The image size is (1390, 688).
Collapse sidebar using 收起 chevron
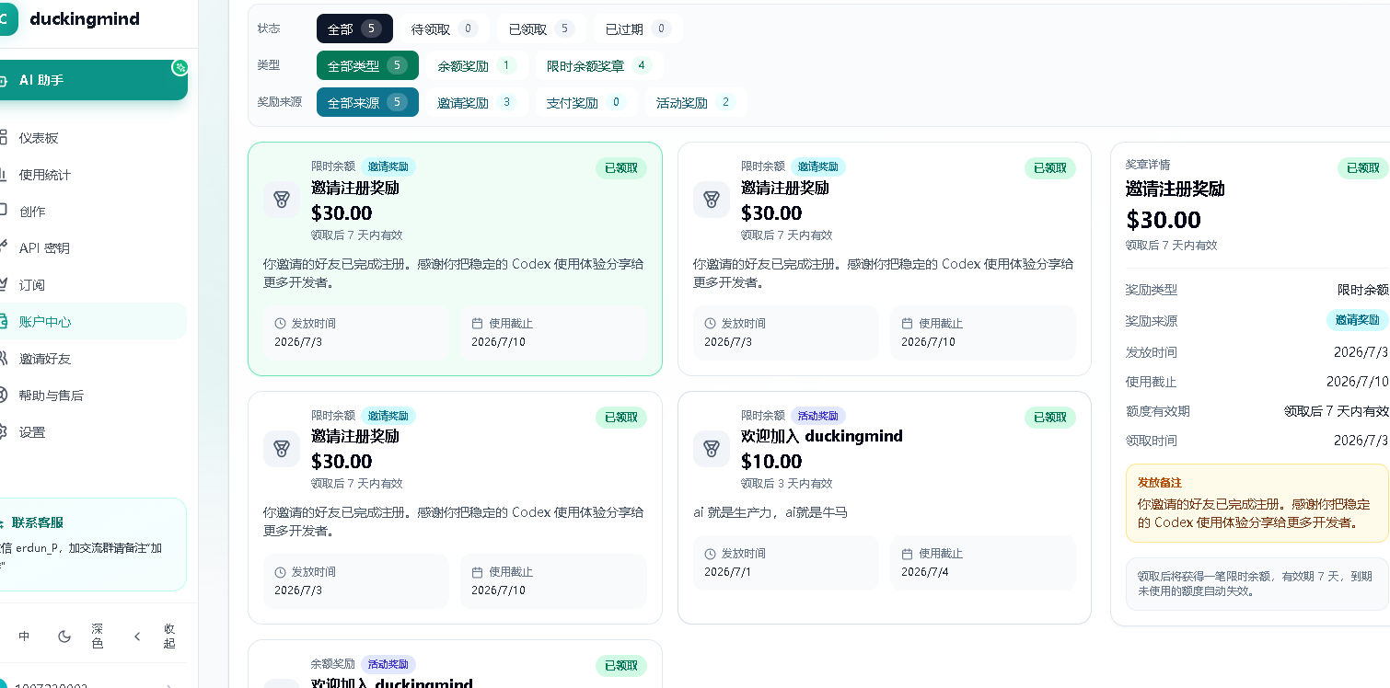(x=137, y=636)
